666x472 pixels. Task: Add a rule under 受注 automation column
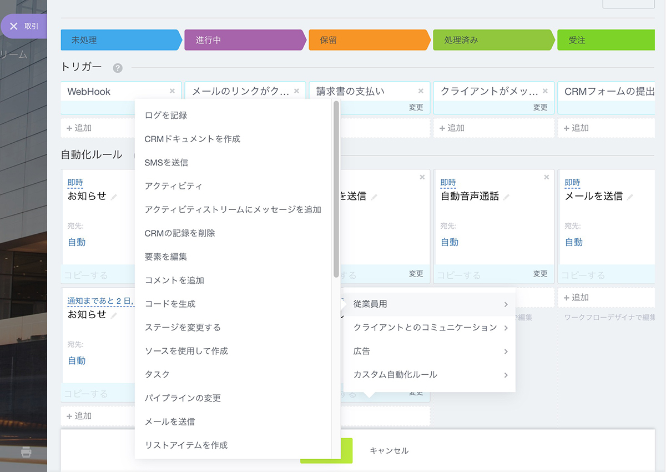click(x=576, y=298)
